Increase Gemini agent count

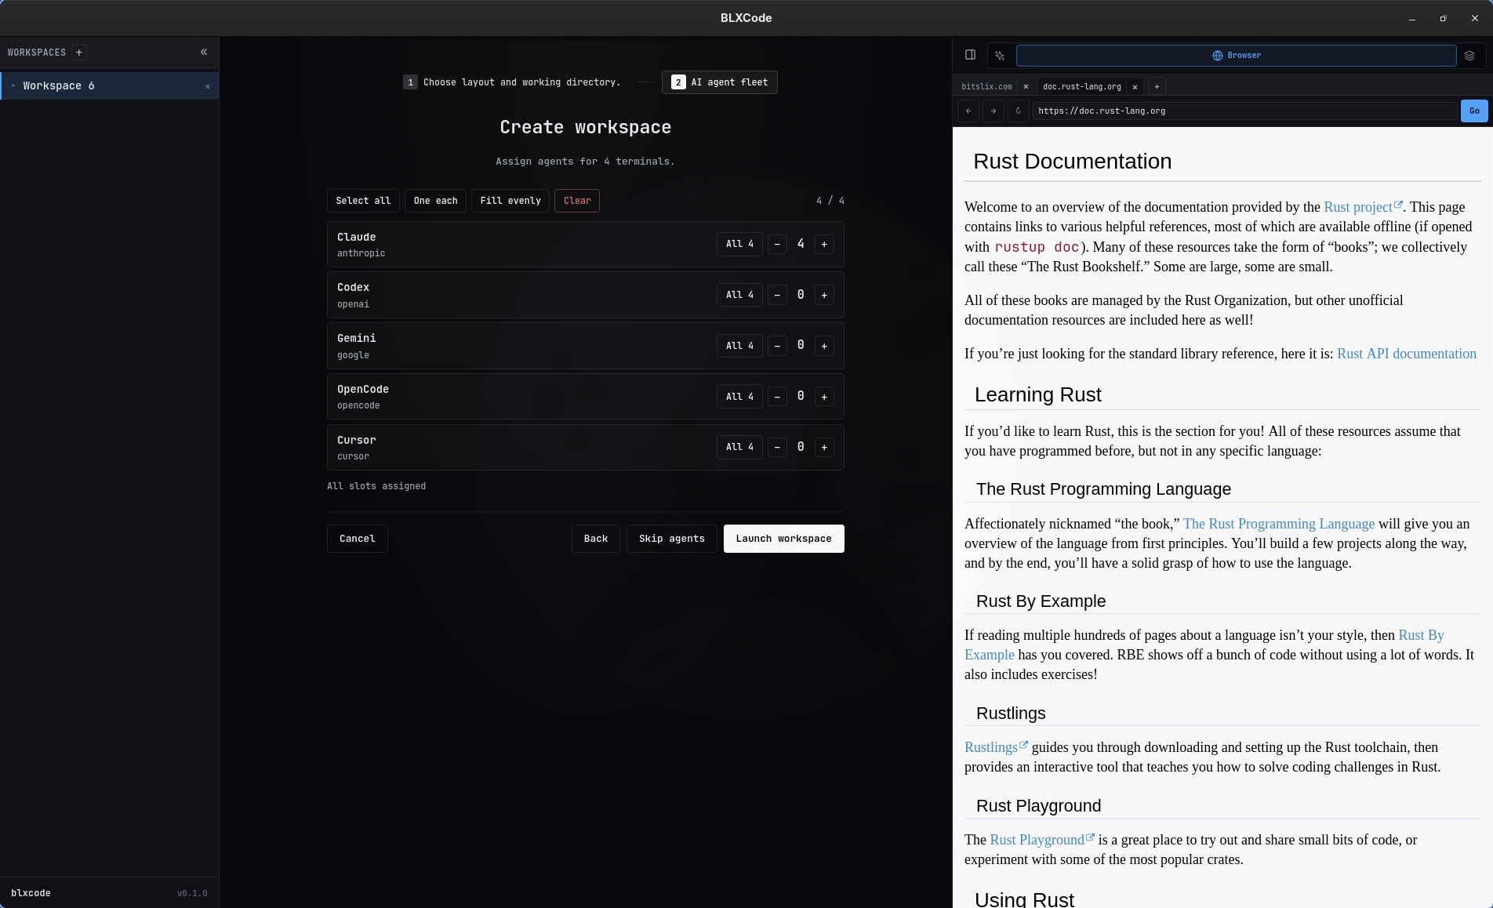pyautogui.click(x=824, y=346)
